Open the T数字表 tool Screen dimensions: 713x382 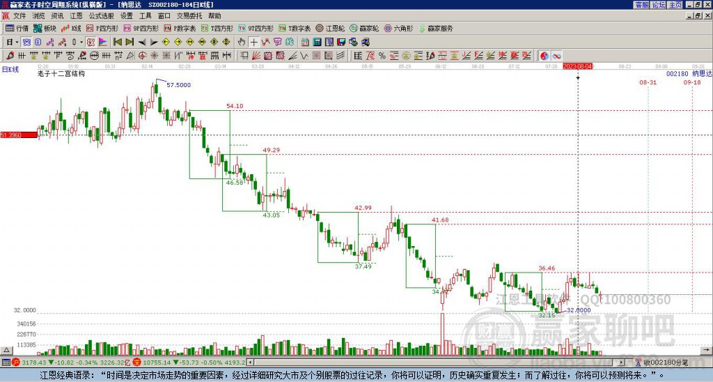(295, 28)
